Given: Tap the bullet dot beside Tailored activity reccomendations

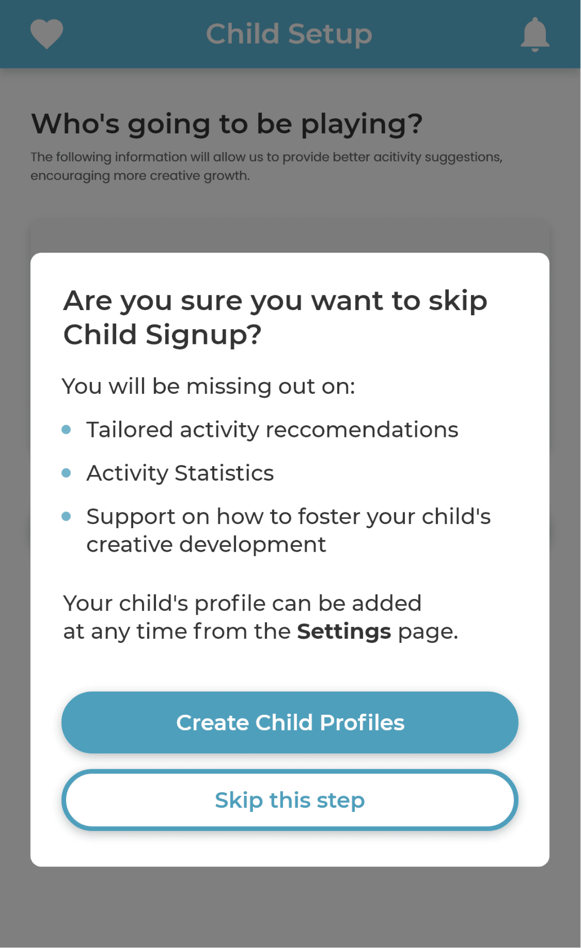Looking at the screenshot, I should pyautogui.click(x=66, y=430).
